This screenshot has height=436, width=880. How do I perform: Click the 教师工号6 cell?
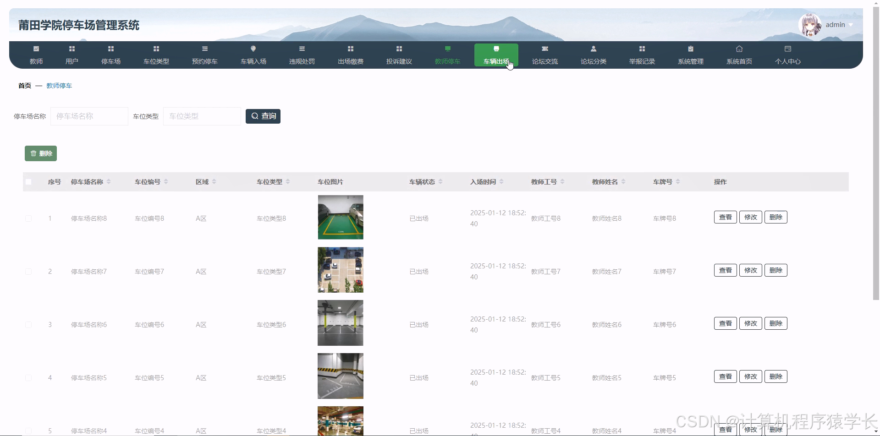click(545, 325)
